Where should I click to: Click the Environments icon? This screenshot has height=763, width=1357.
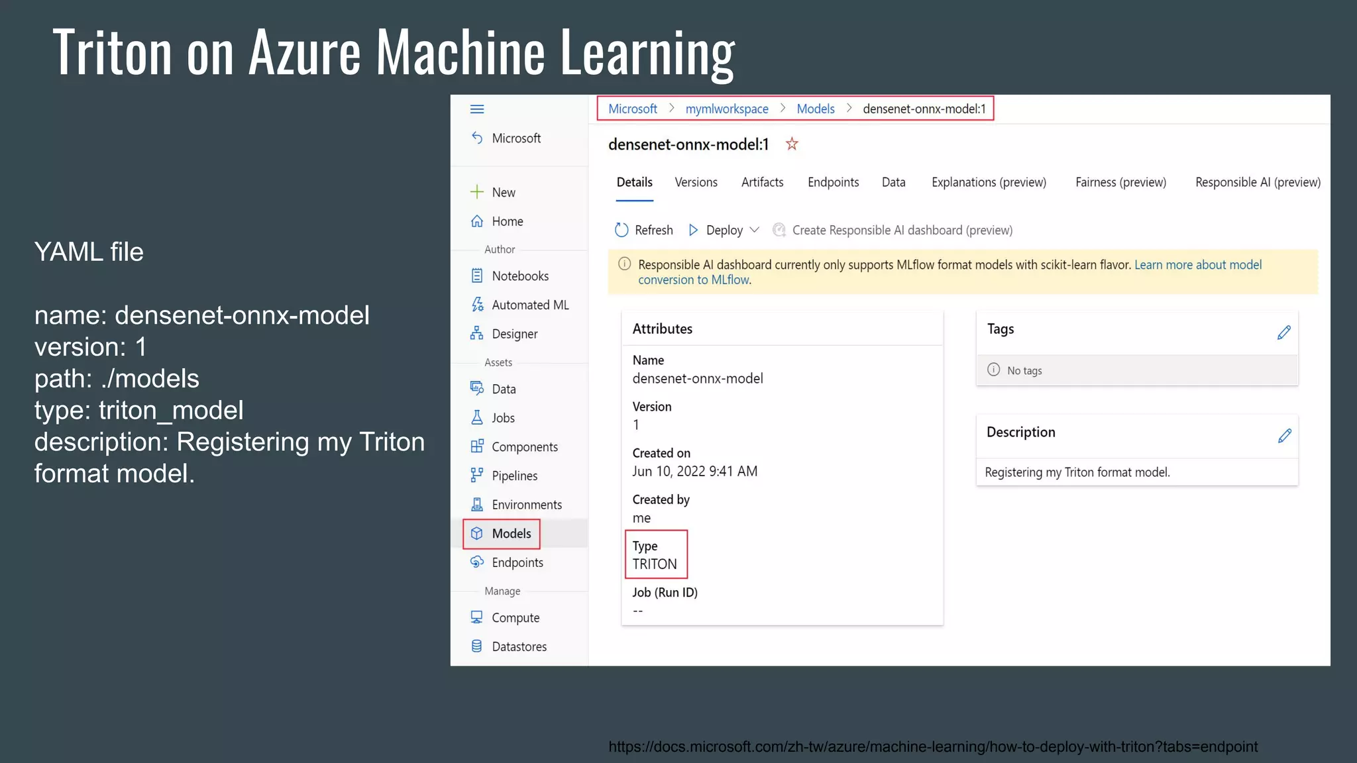[477, 505]
